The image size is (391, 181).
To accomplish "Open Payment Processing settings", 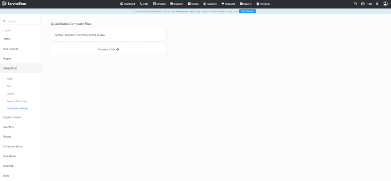I will (x=17, y=101).
